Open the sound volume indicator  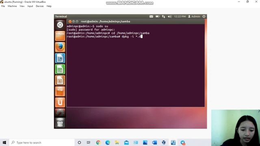pyautogui.click(x=169, y=16)
